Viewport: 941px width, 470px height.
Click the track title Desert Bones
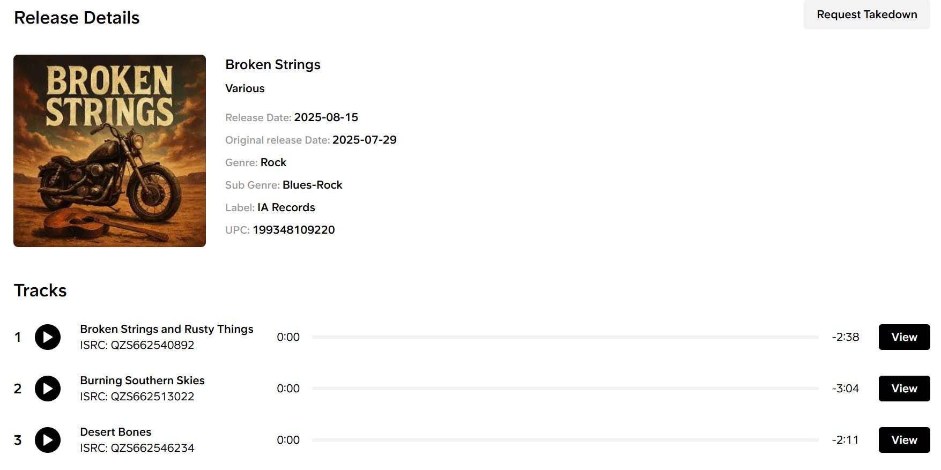pos(116,432)
